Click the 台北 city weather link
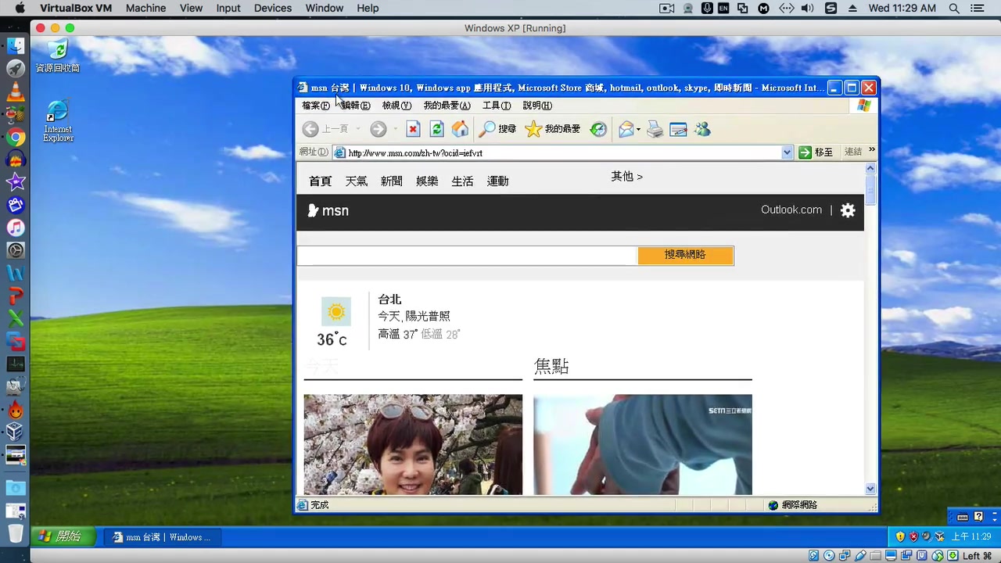 click(x=389, y=299)
